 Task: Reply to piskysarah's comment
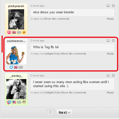click(x=110, y=19)
